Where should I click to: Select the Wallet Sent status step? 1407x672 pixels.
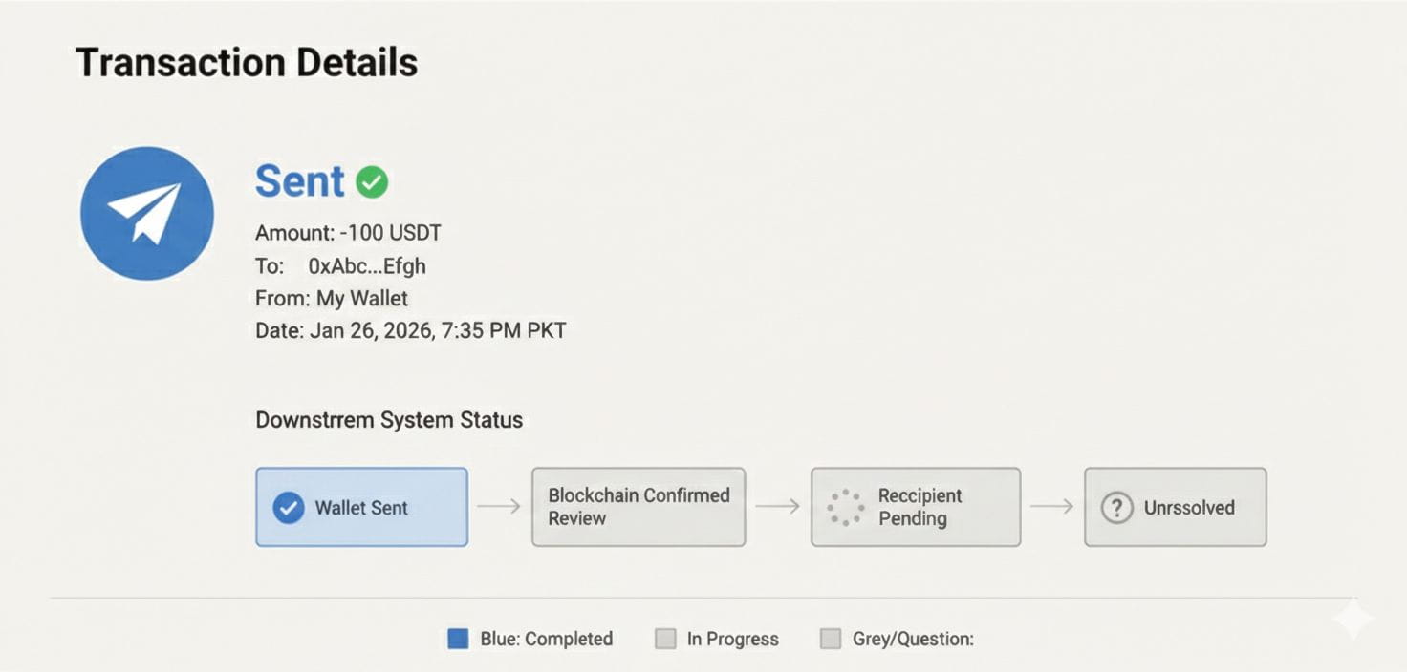(x=361, y=507)
